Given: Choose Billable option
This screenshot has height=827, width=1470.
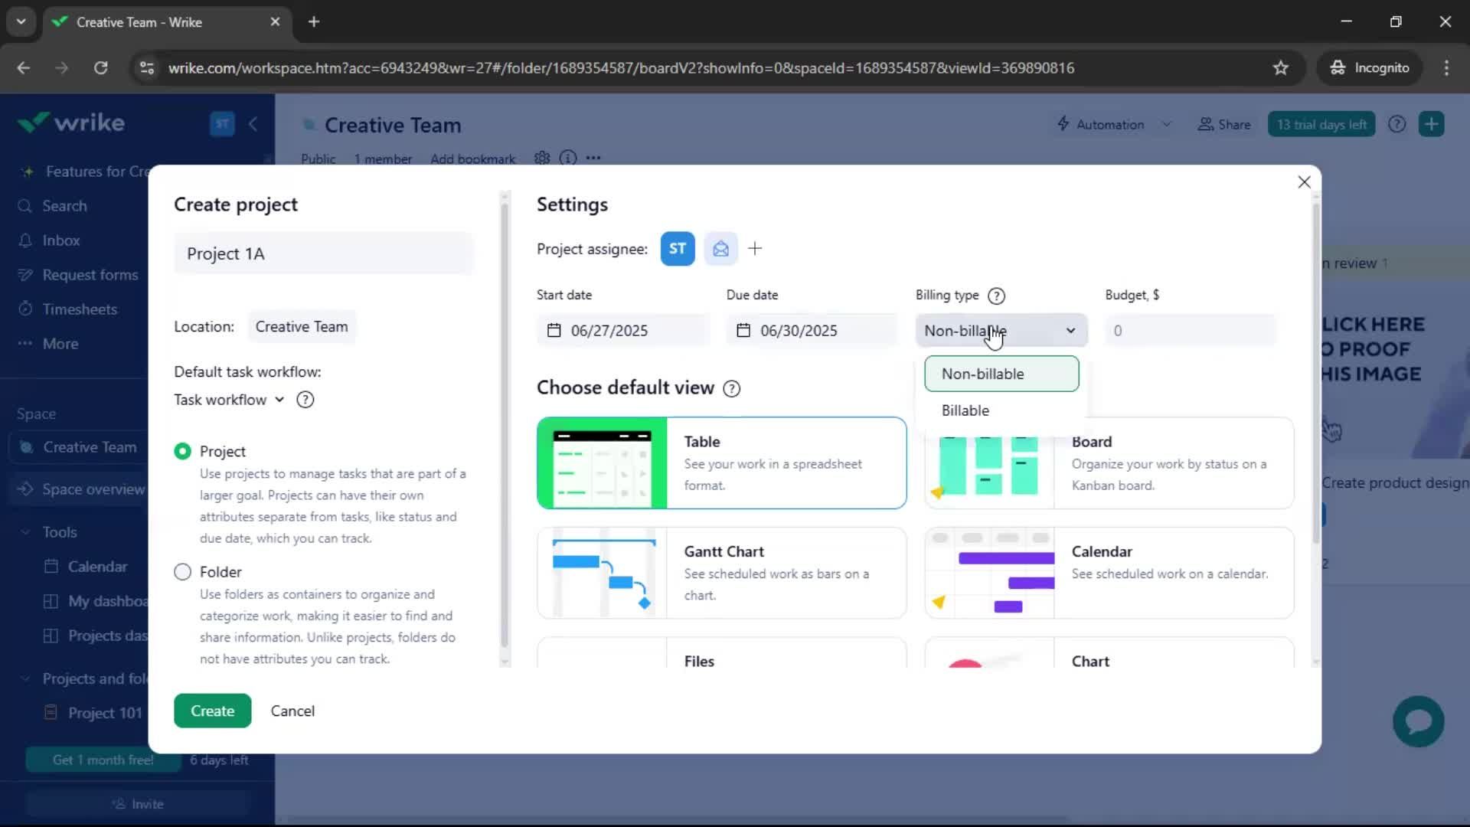Looking at the screenshot, I should pyautogui.click(x=1001, y=410).
